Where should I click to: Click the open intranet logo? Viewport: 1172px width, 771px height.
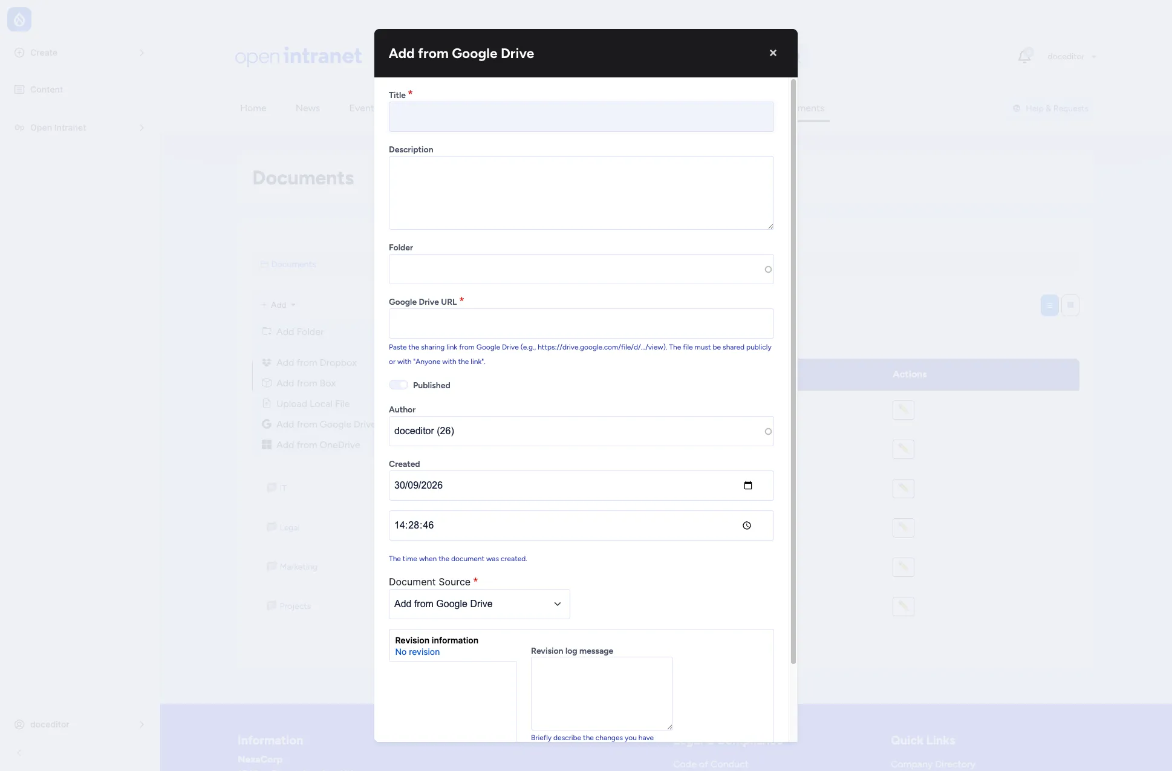299,56
